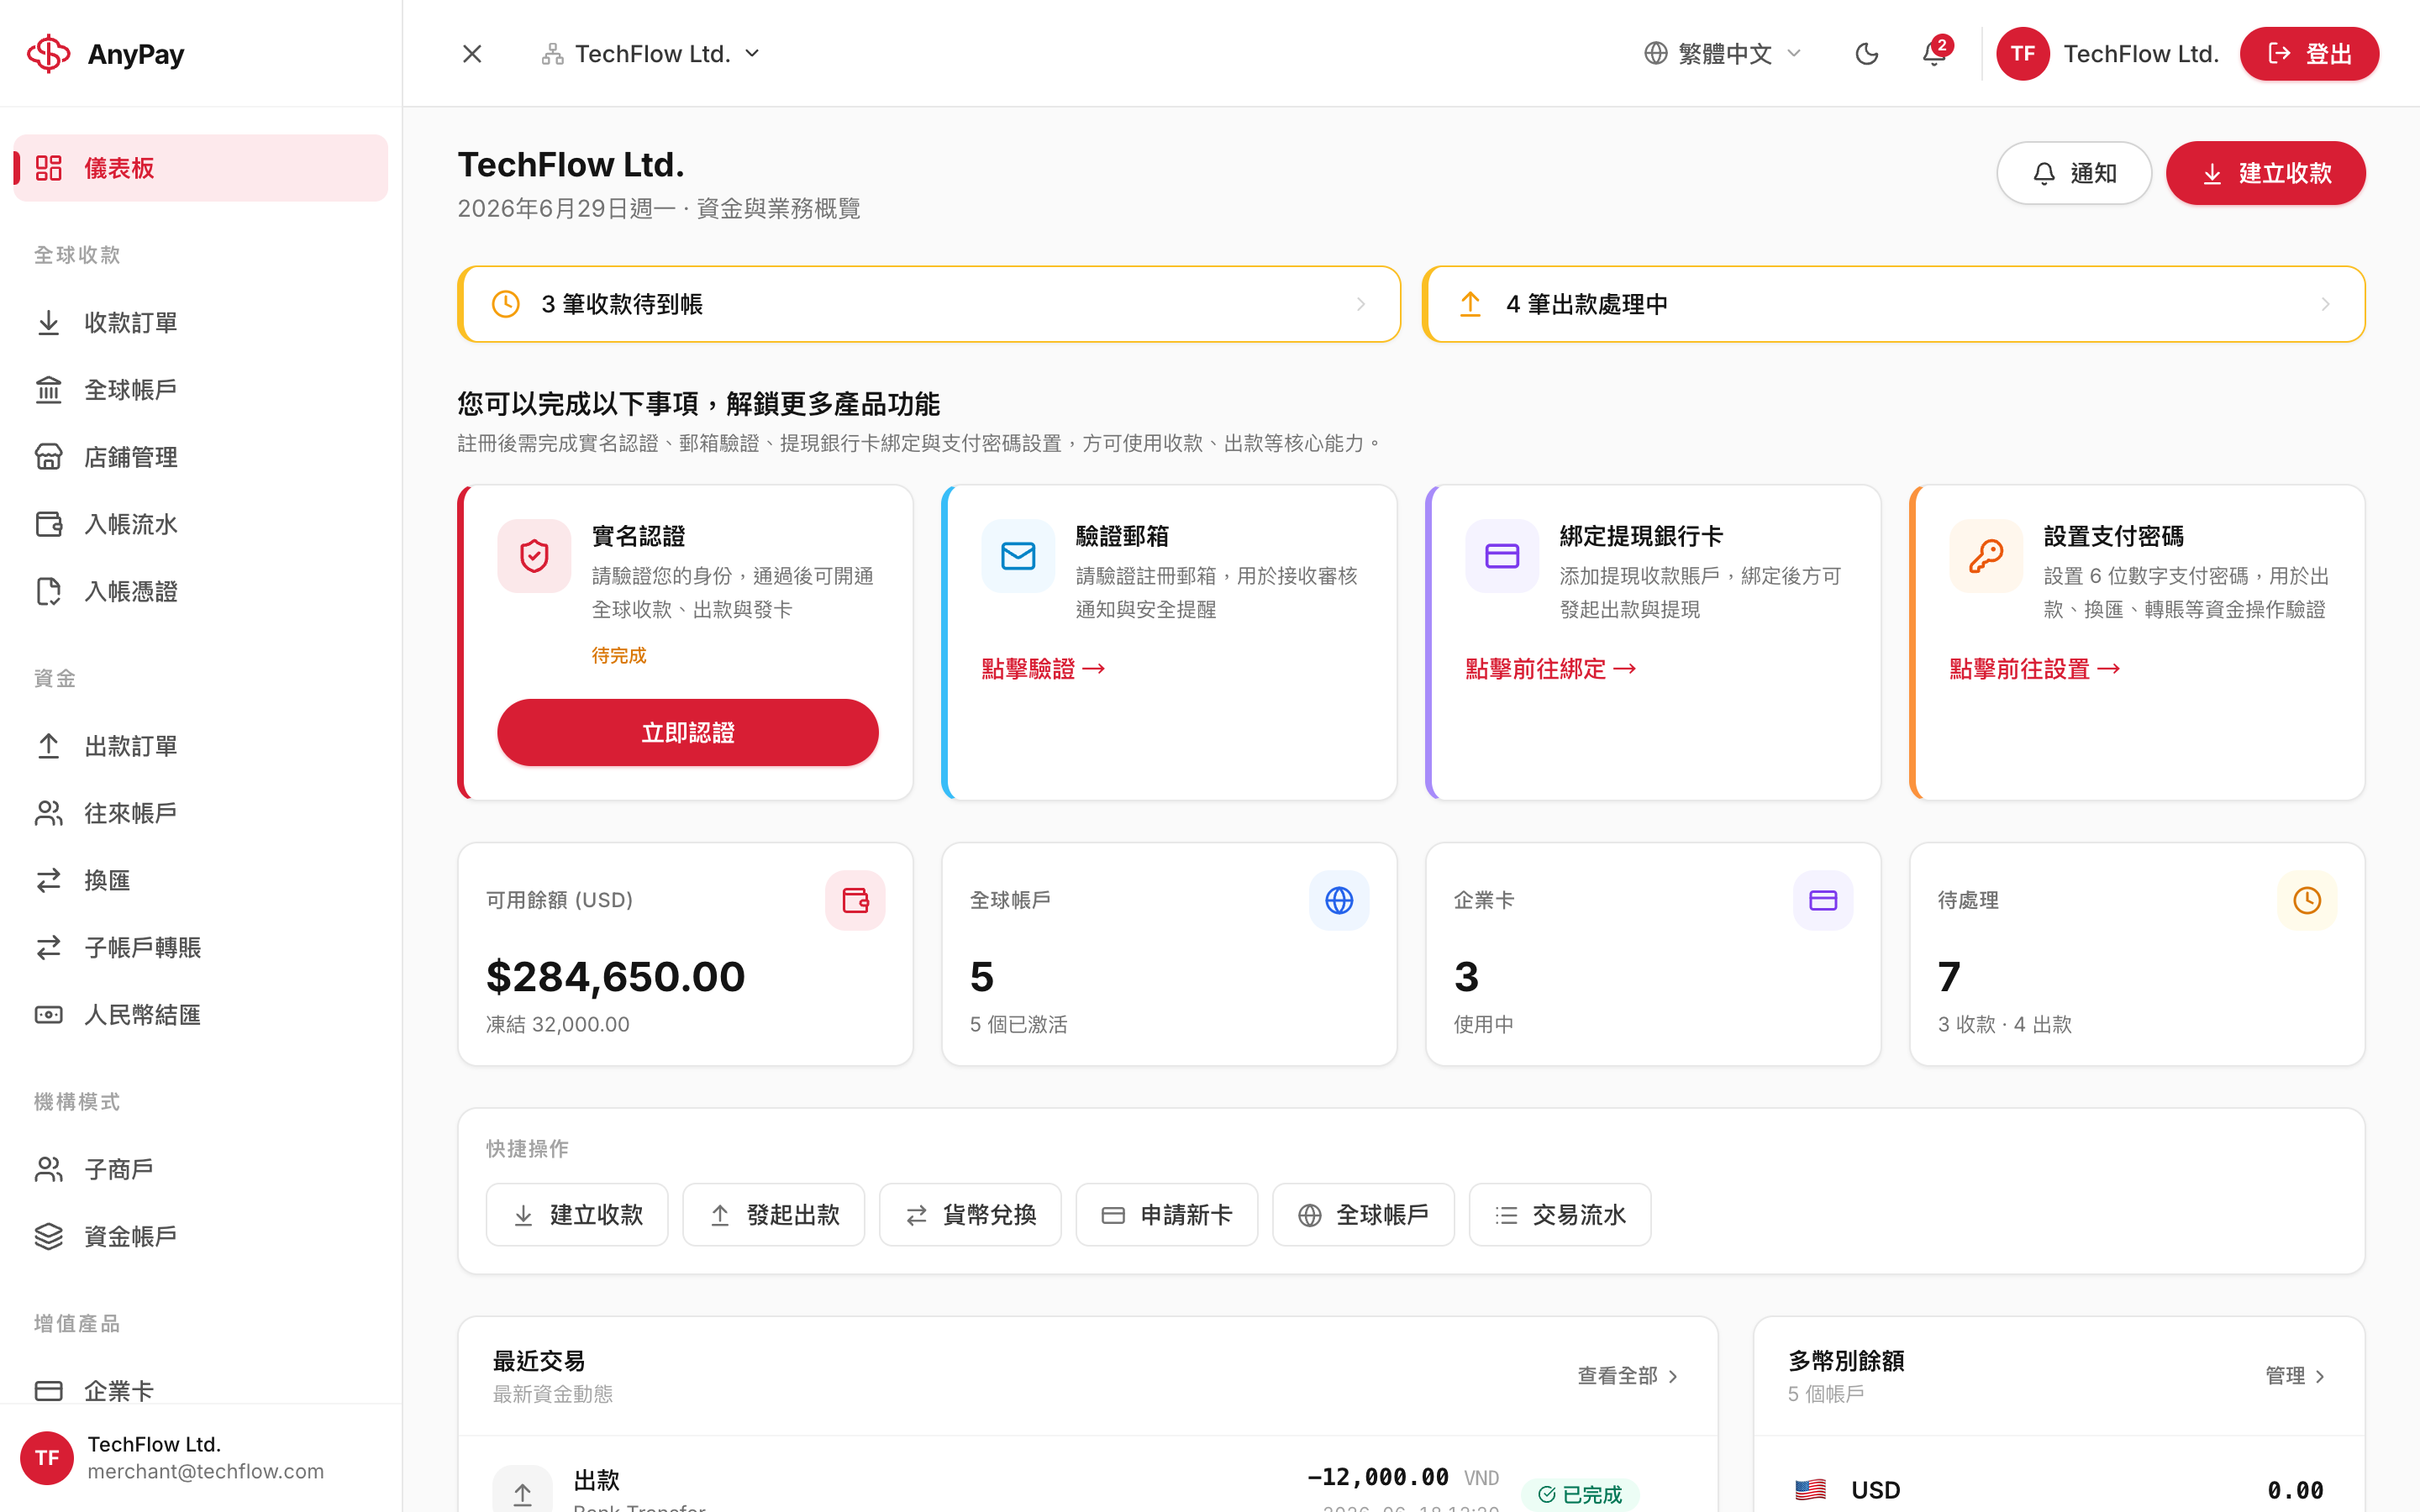Open the 4 筆出款處理中 alert banner
The width and height of the screenshot is (2420, 1512).
[x=1894, y=304]
